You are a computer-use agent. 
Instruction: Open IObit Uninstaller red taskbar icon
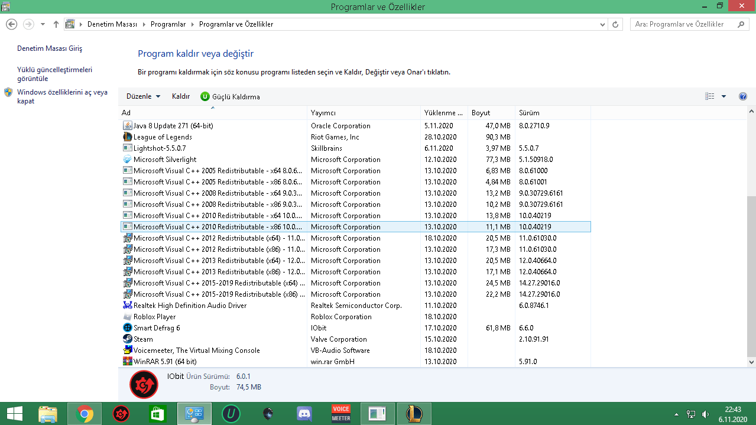coord(121,414)
